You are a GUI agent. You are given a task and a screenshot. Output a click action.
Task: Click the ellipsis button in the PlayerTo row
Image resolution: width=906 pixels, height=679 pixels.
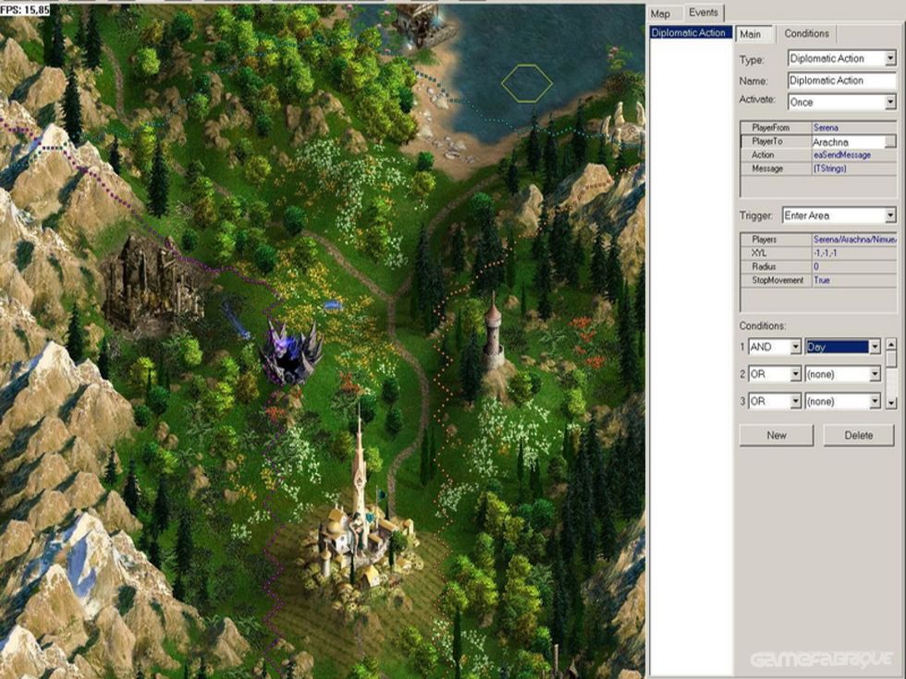[890, 141]
